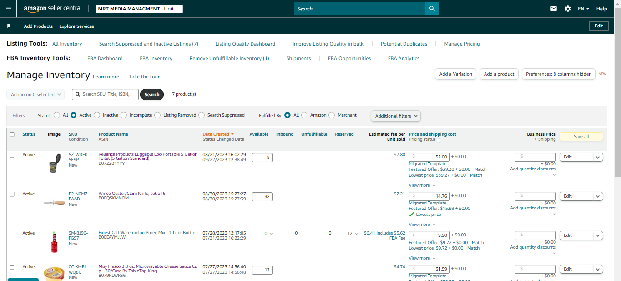Expand View more under Winco Knife pricing
621x281 pixels.
pyautogui.click(x=422, y=225)
